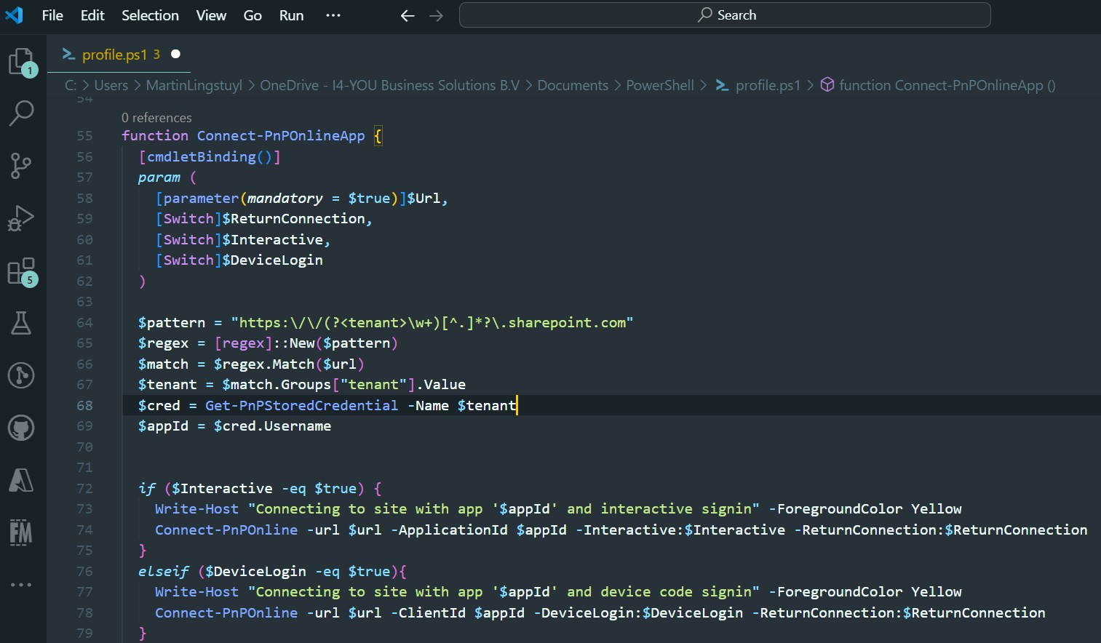
Task: Open the Selection menu
Action: click(x=150, y=15)
